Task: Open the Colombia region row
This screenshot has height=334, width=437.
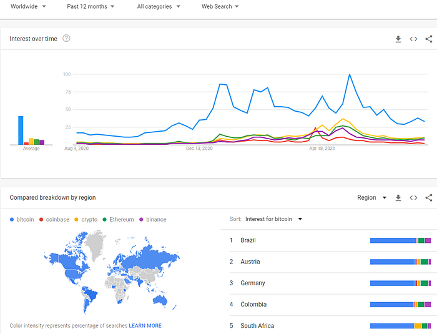Action: [330, 305]
